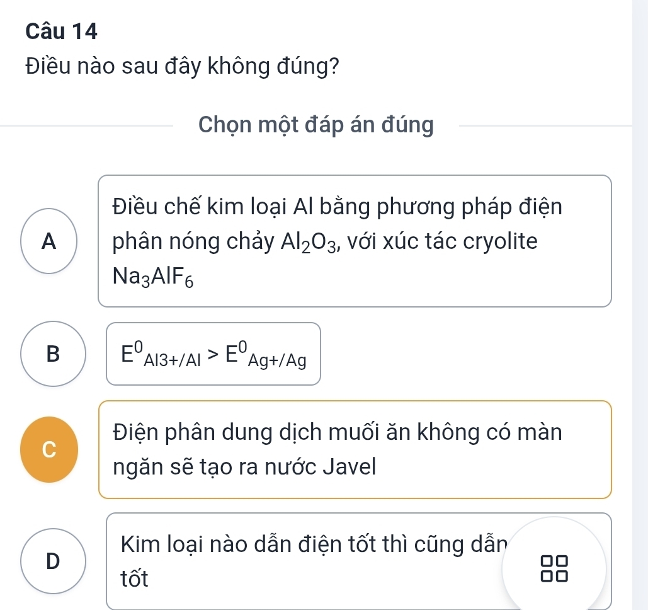Select answer circle D

click(x=54, y=561)
